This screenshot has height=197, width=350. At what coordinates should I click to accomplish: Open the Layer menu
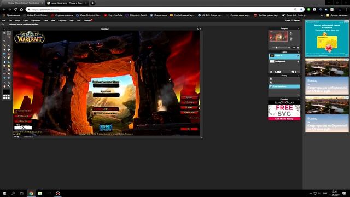click(x=26, y=20)
